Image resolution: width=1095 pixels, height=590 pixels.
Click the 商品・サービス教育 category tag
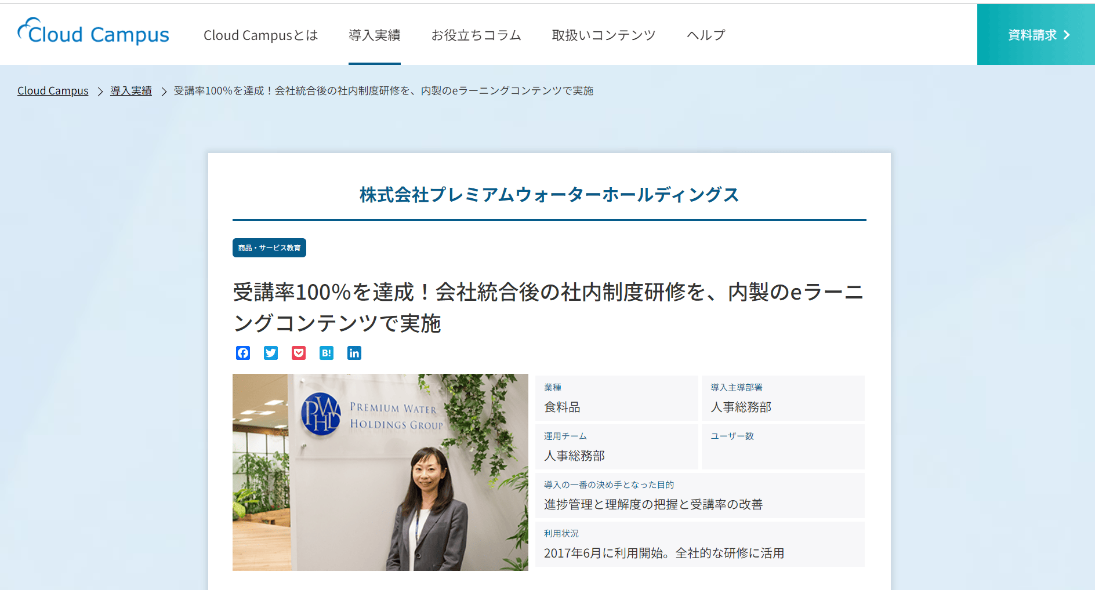tap(269, 247)
